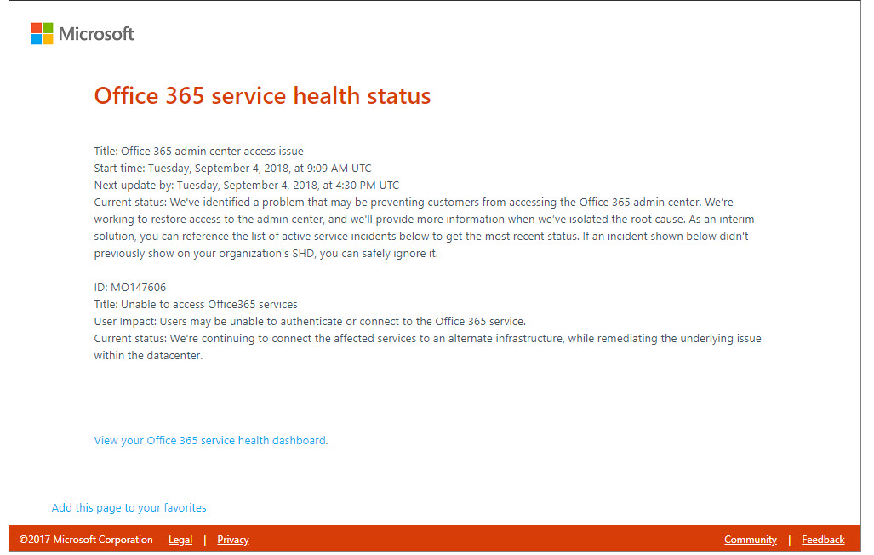Open the Feedback link in footer
This screenshot has height=555, width=874.
pyautogui.click(x=823, y=540)
